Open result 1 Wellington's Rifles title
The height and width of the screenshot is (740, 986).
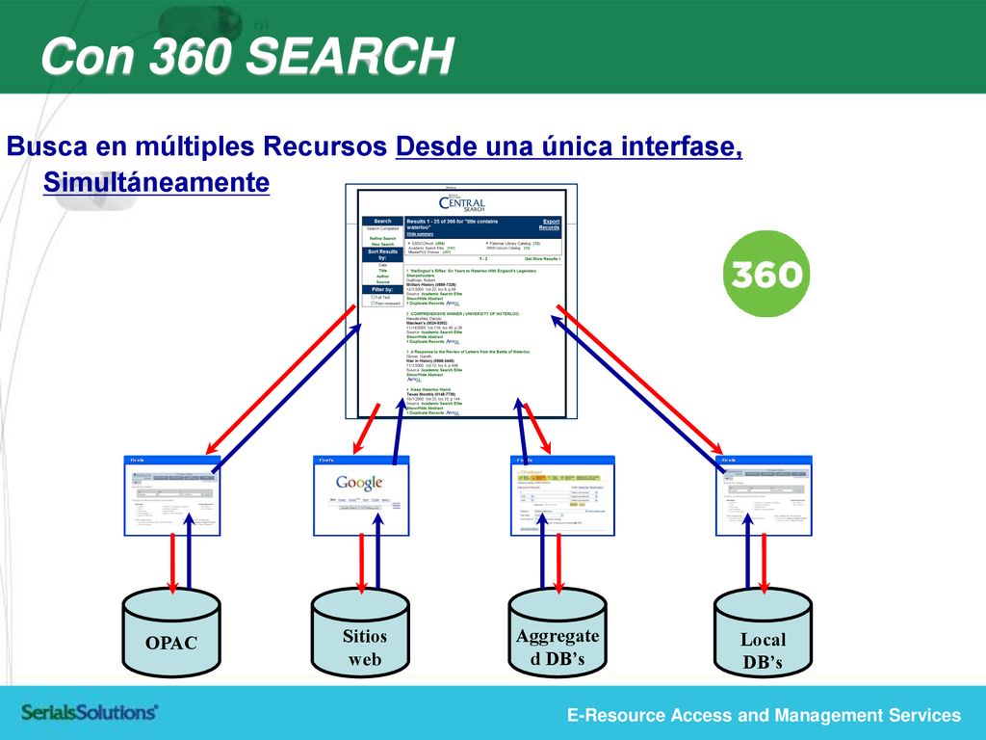click(x=472, y=273)
